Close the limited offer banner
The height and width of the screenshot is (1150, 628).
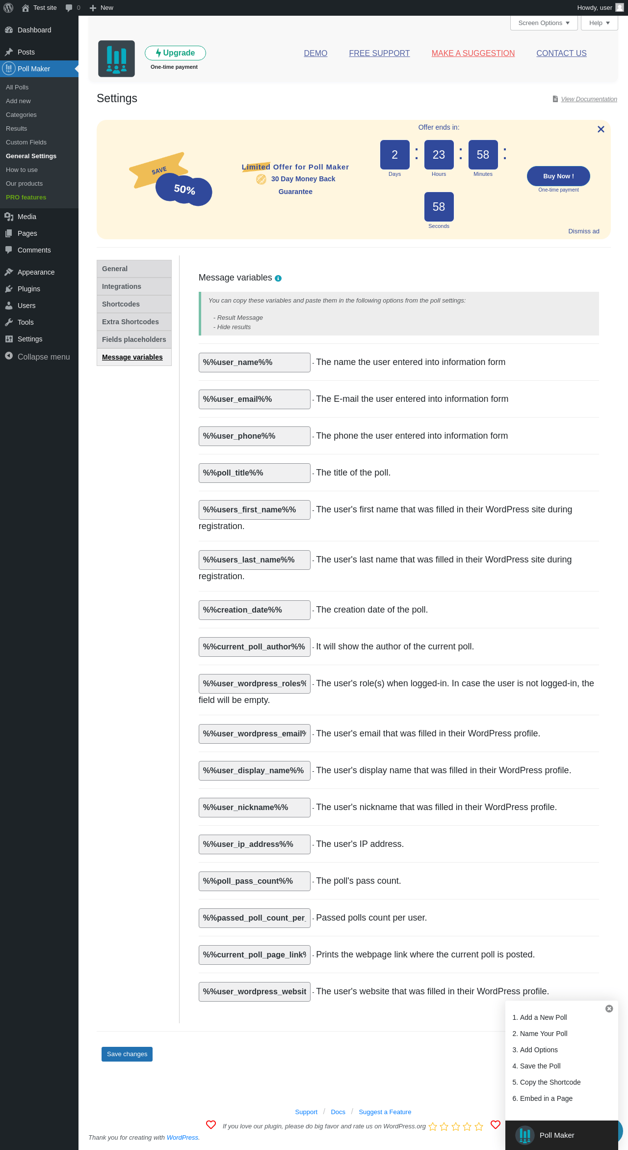(601, 129)
